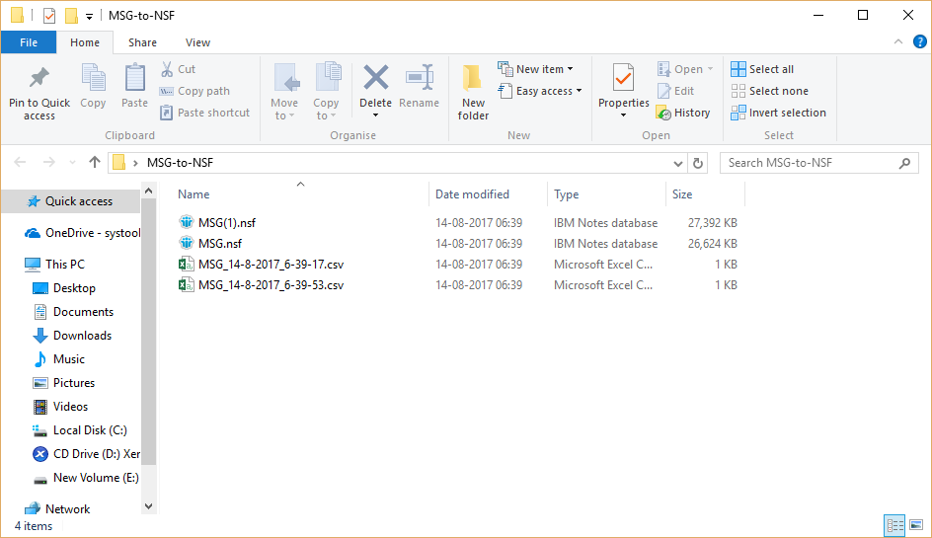Open the File tab

[x=29, y=42]
